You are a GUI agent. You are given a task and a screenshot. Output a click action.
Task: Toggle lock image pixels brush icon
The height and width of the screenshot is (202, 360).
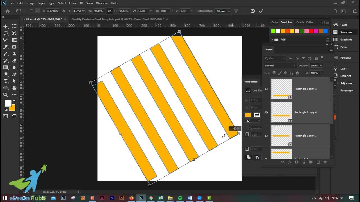tap(280, 73)
